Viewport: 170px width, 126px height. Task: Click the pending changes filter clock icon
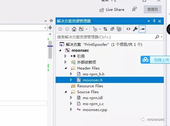[x=95, y=29]
